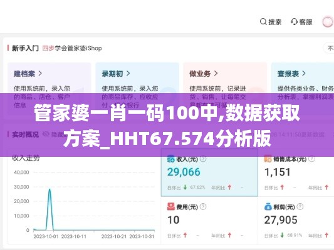Click the 新手入门 section title
The width and height of the screenshot is (334, 250).
tap(25, 48)
